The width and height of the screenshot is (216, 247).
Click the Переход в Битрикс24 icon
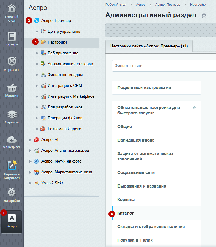(x=12, y=165)
